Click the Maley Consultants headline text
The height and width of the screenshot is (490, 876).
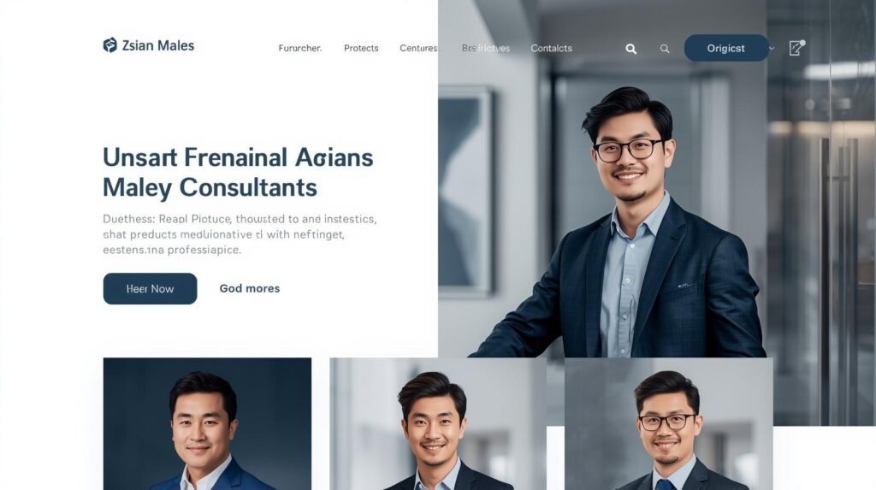pos(210,188)
